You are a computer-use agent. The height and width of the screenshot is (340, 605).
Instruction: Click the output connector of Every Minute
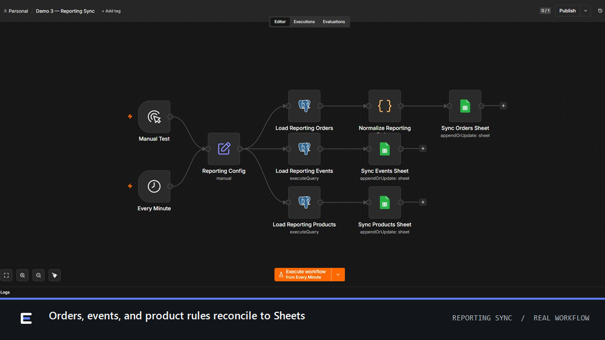pos(170,186)
